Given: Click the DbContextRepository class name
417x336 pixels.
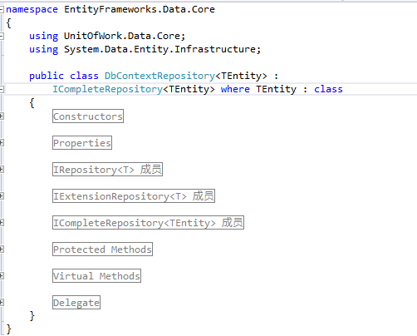Looking at the screenshot, I should click(x=159, y=76).
